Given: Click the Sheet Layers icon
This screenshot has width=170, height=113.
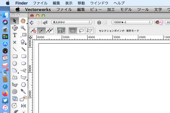Looking at the screenshot, I should point(105,23).
